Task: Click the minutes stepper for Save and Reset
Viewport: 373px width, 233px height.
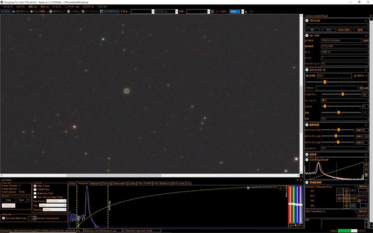Action: pos(32,218)
